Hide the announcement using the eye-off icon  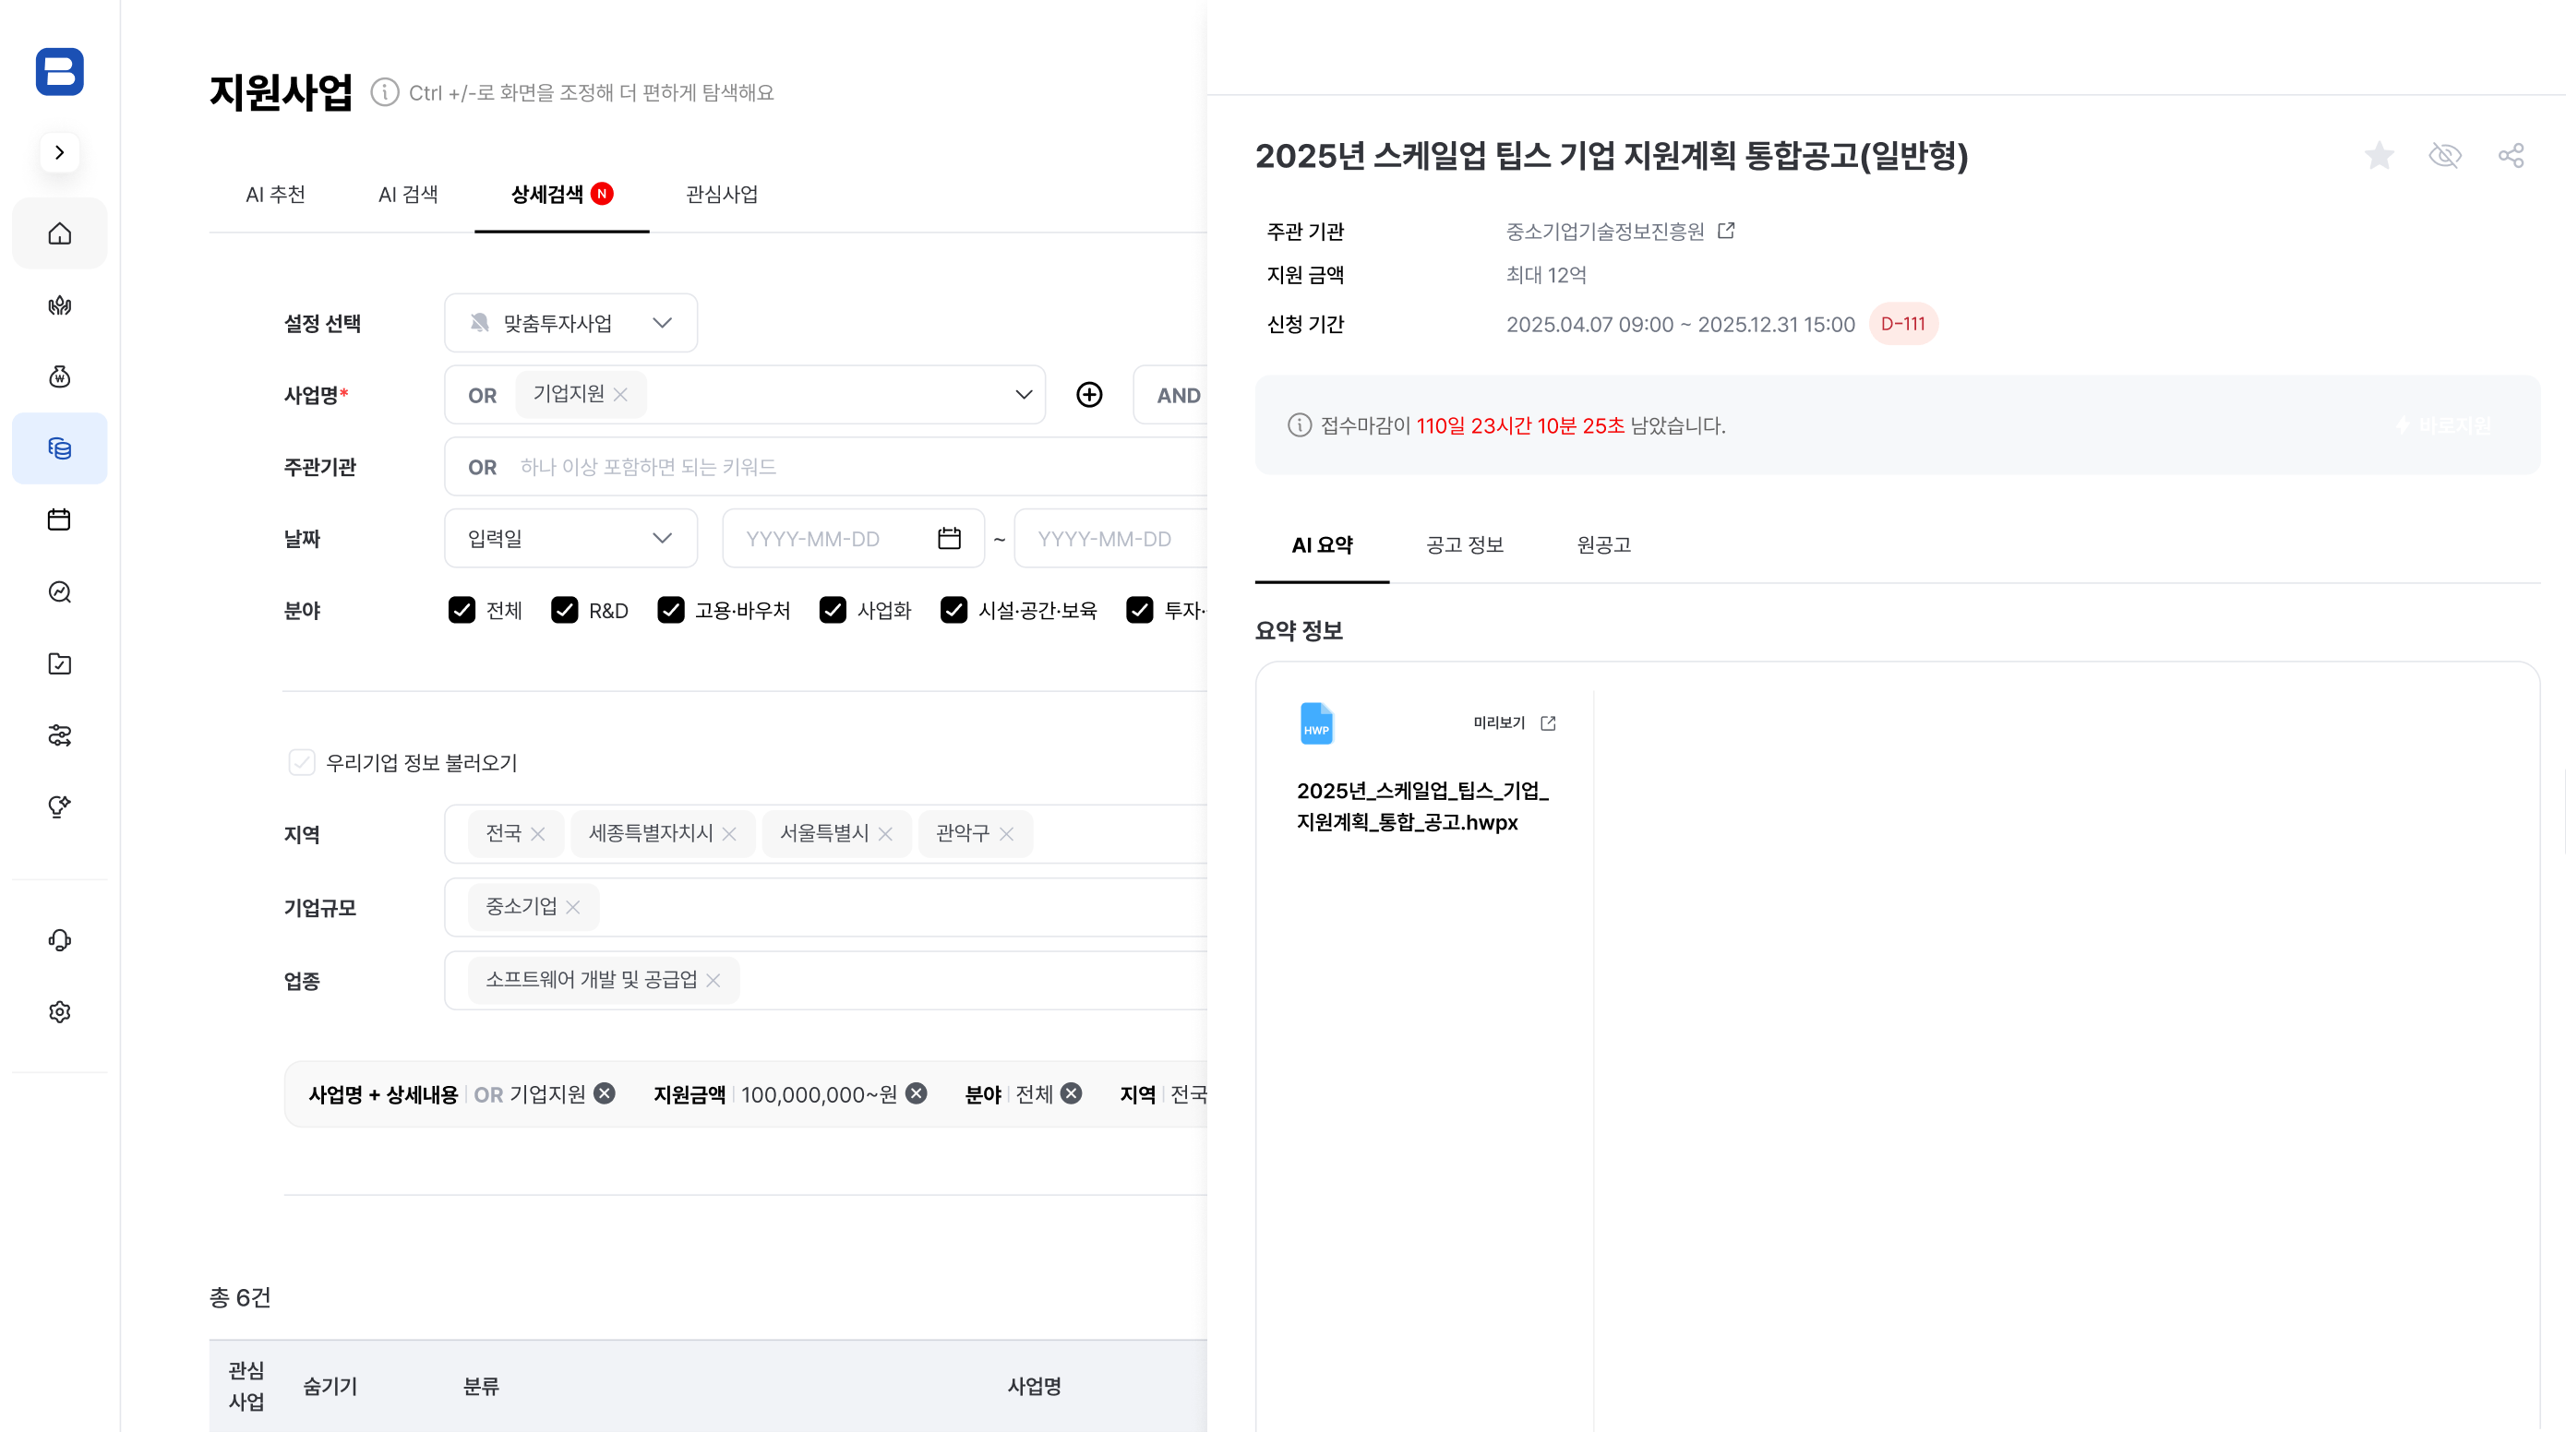tap(2445, 155)
